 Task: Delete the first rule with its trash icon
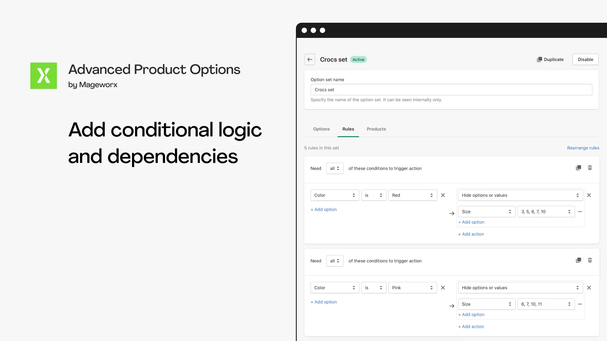pos(590,168)
